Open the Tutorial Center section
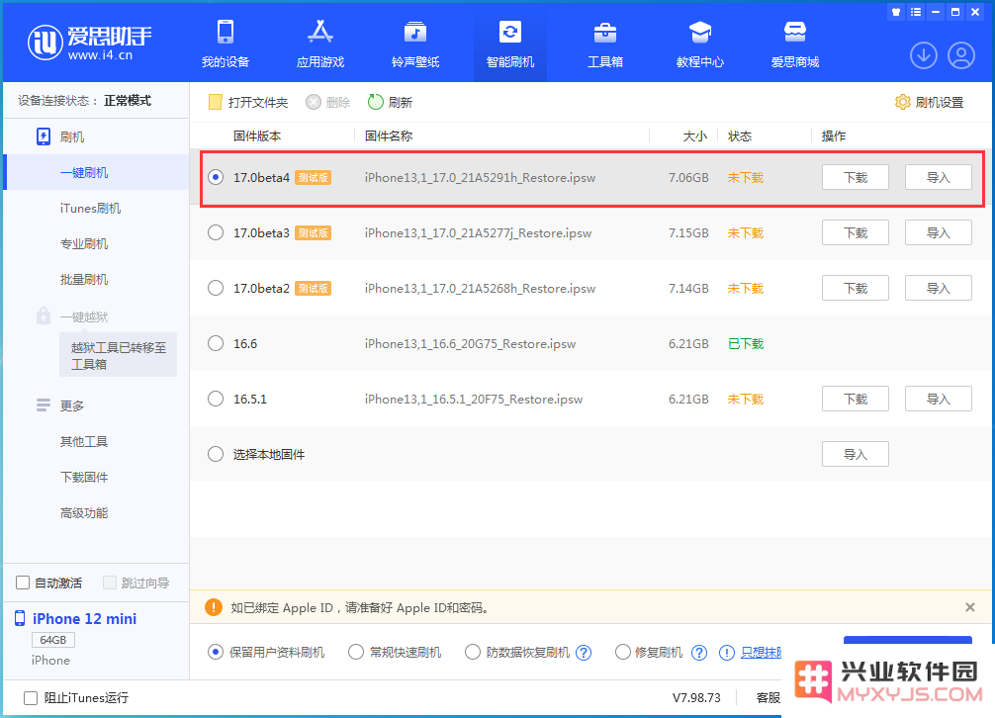The height and width of the screenshot is (718, 995). coord(700,44)
